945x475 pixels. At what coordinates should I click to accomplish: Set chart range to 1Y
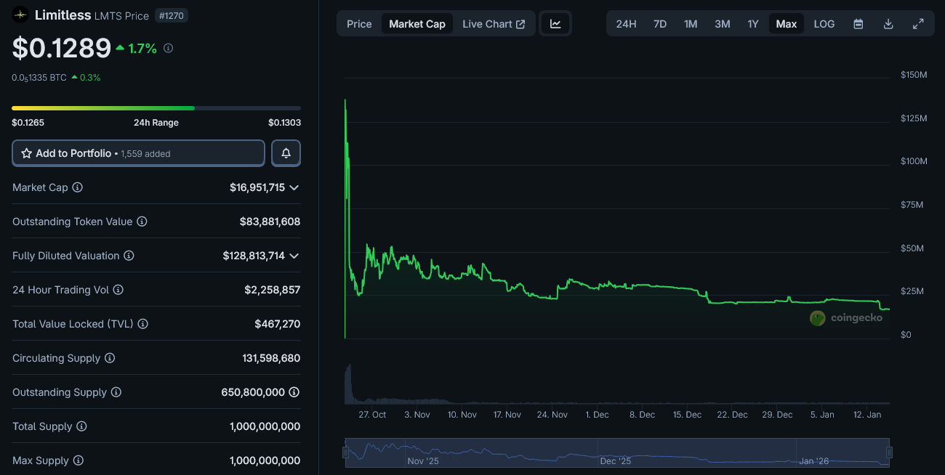tap(753, 24)
